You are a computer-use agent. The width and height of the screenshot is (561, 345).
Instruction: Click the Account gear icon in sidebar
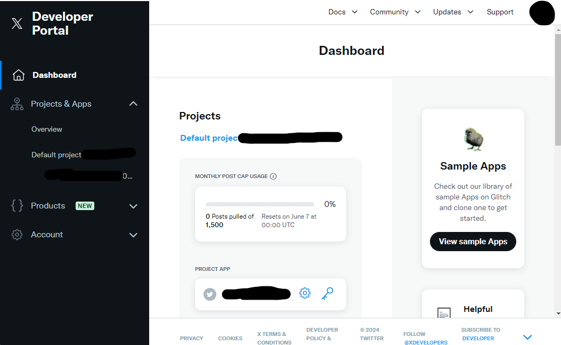(x=17, y=235)
